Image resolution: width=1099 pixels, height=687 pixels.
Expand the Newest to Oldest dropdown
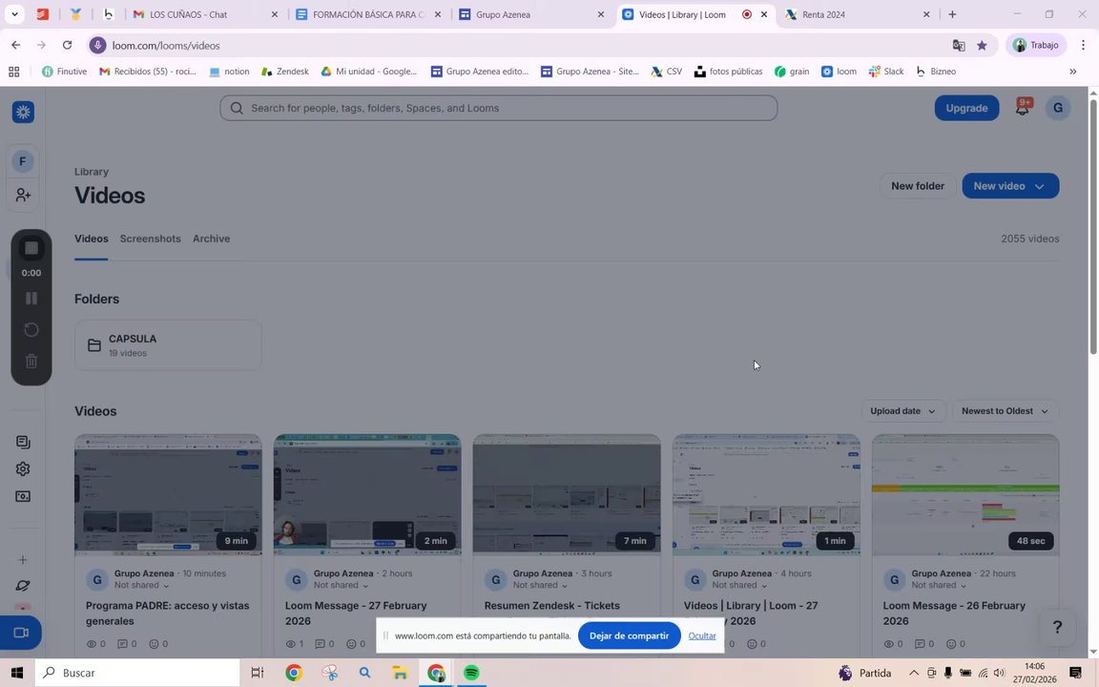click(x=1006, y=411)
